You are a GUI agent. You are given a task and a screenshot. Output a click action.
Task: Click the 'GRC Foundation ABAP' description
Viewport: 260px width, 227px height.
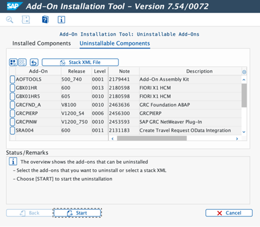[x=165, y=105]
